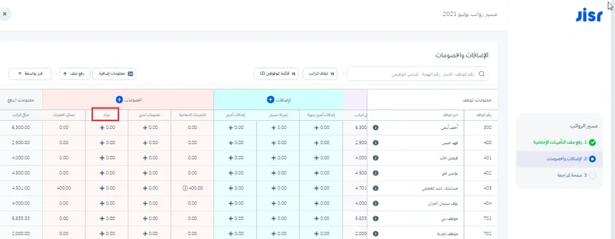The image size is (615, 239).
Task: Click the blue plus icon beside الخصومات header
Action: point(119,99)
